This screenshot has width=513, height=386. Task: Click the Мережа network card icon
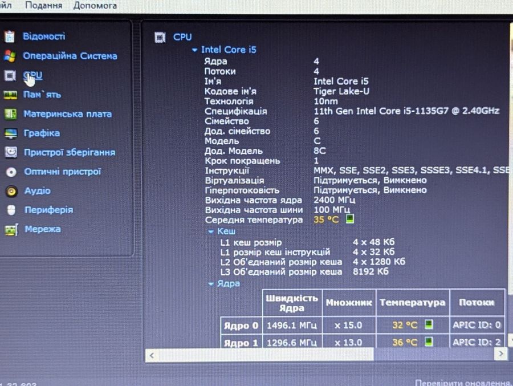(12, 230)
